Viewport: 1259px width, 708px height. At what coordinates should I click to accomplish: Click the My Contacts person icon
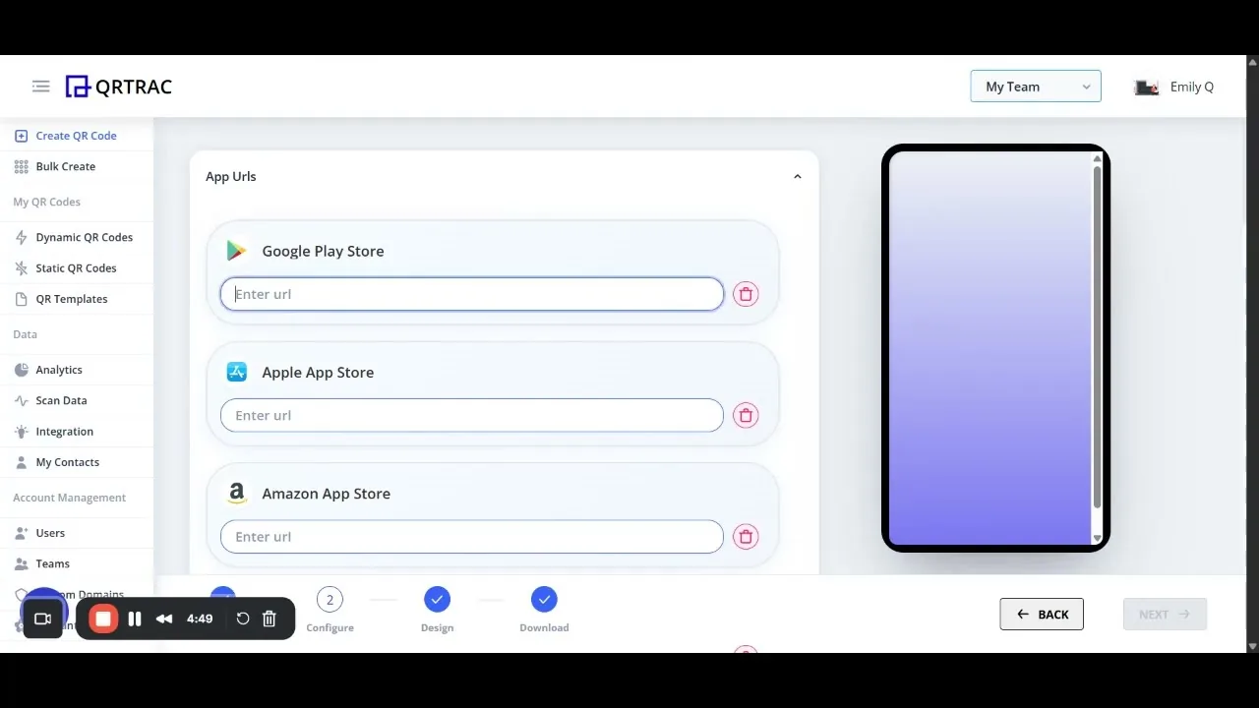21,462
